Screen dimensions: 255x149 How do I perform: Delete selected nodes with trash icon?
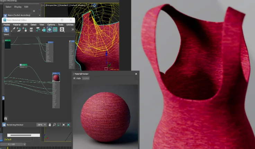(31, 30)
